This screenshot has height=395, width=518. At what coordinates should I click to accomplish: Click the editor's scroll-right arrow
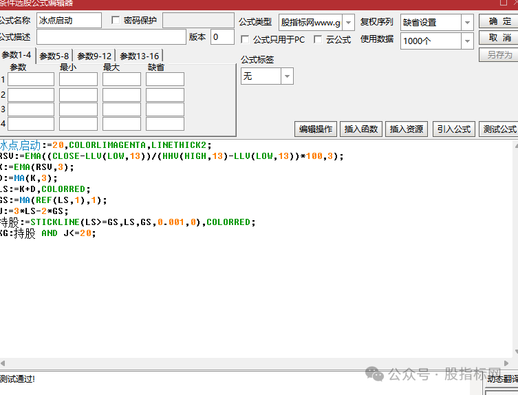[506, 363]
